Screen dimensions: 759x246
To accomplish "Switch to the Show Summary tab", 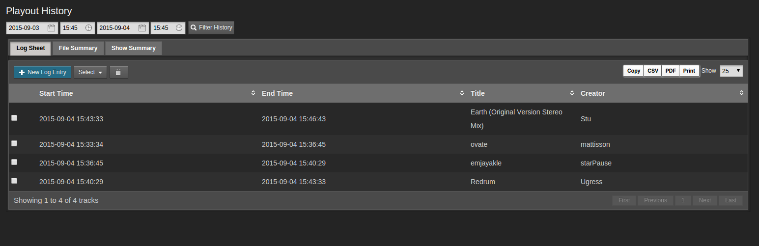I will tap(134, 48).
